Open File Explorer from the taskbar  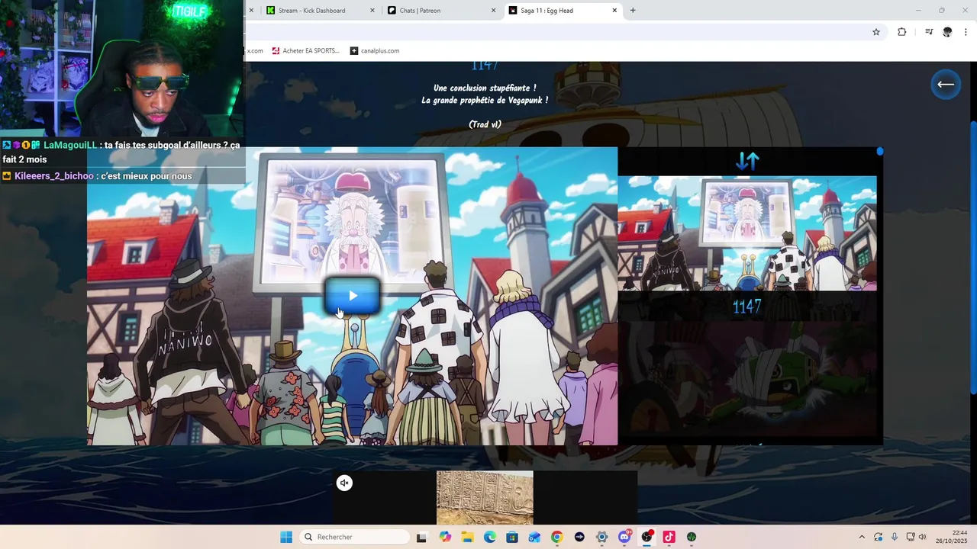tap(467, 537)
